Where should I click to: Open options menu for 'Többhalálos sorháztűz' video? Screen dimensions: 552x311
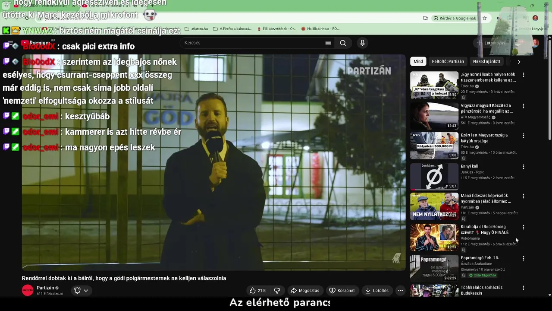click(x=524, y=288)
